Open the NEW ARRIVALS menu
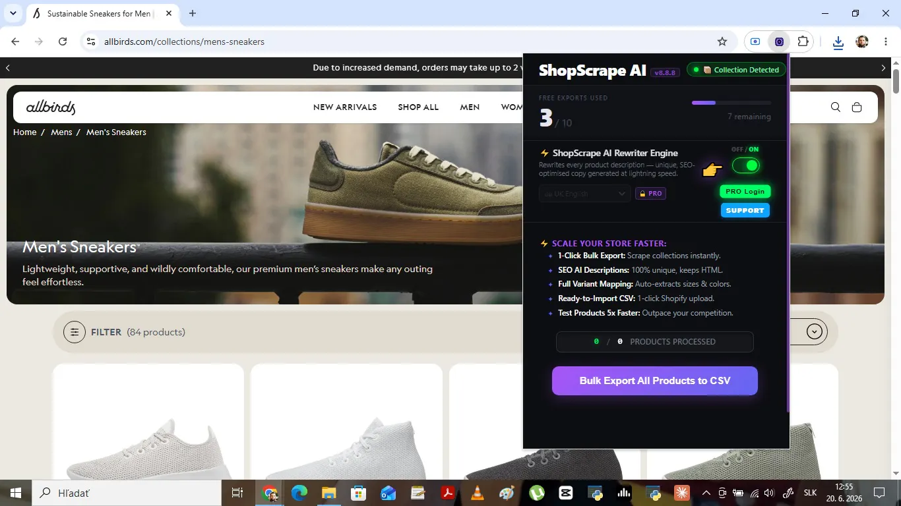The image size is (901, 506). (x=345, y=107)
